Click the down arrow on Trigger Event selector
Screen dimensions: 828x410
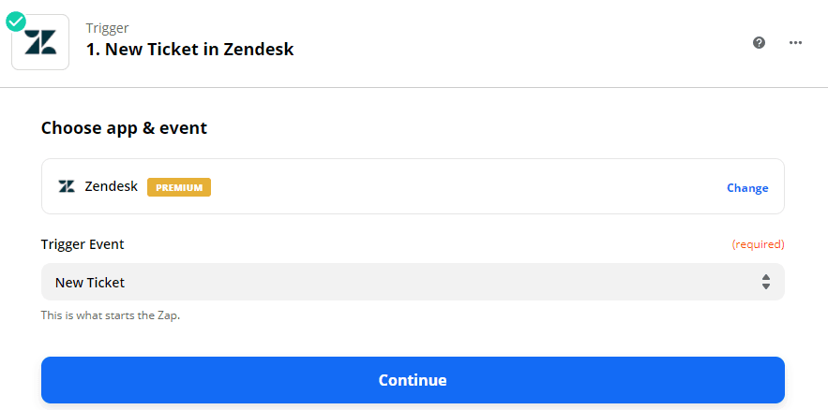[x=766, y=286]
